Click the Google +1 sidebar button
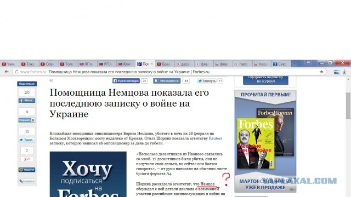 (x=27, y=159)
